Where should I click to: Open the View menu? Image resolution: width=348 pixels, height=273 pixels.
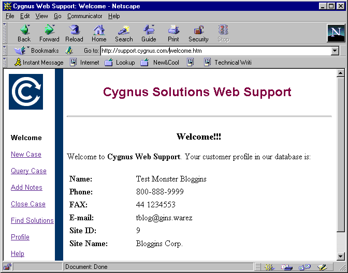(41, 16)
